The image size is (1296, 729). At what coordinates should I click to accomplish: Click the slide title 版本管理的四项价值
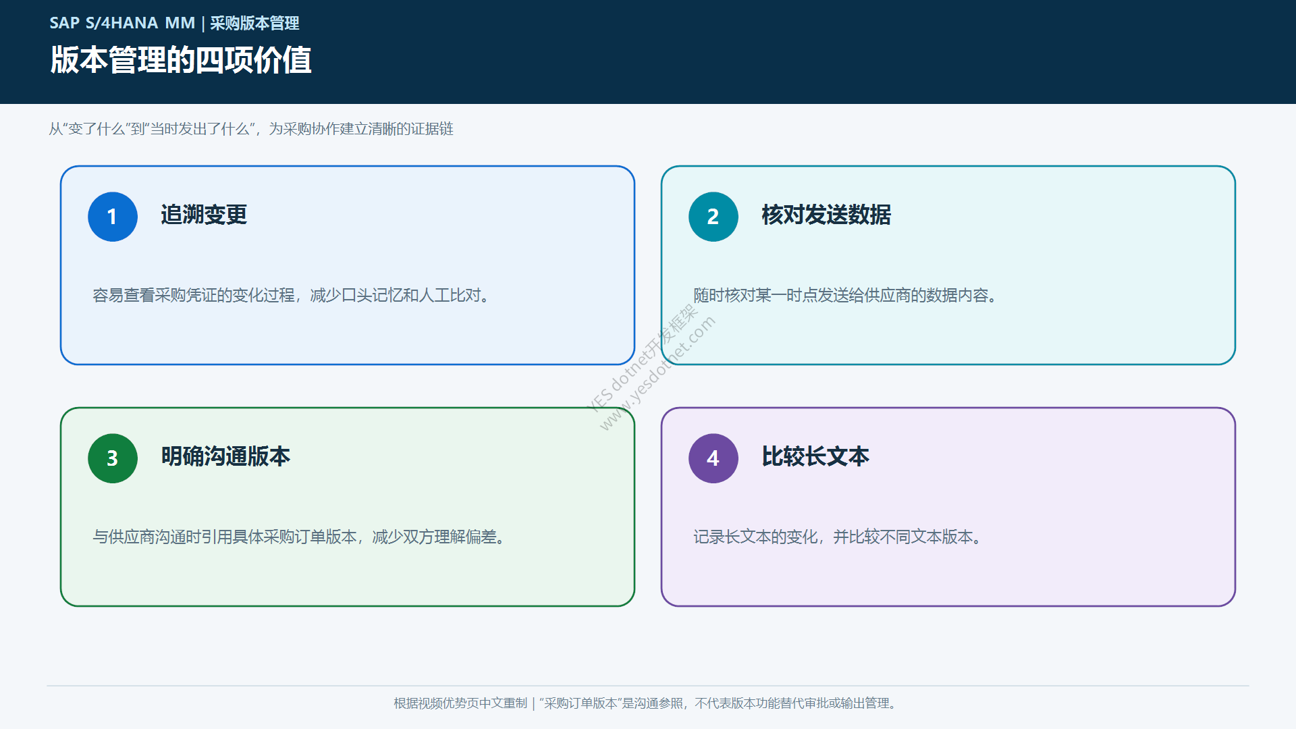(x=181, y=60)
